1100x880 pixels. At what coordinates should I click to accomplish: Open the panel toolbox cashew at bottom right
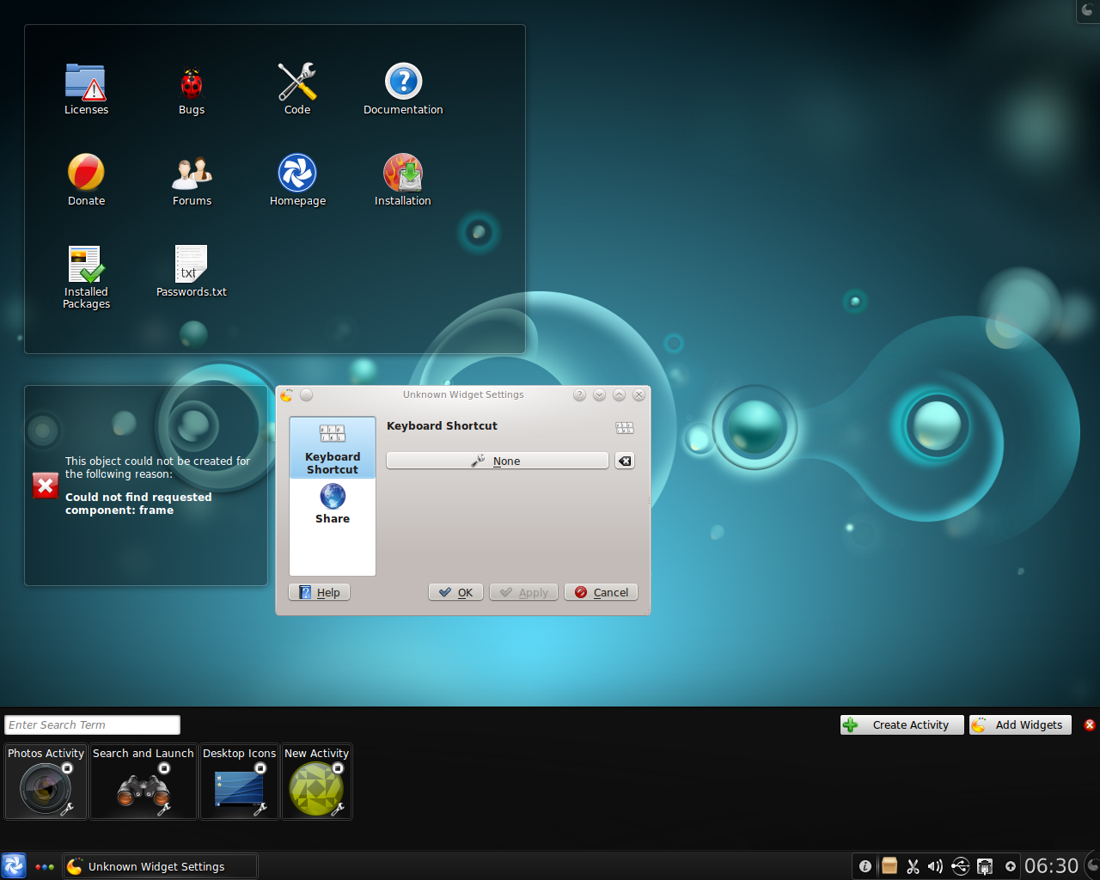(1092, 865)
